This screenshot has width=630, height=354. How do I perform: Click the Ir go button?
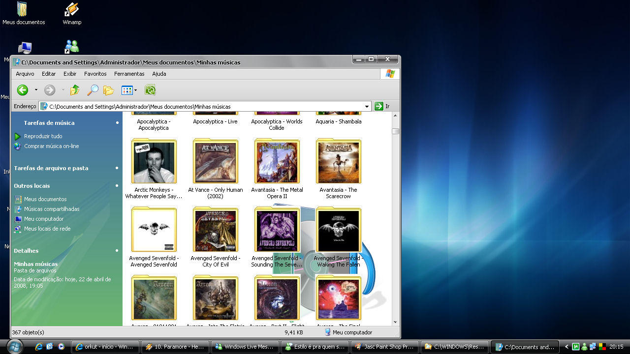tap(382, 106)
